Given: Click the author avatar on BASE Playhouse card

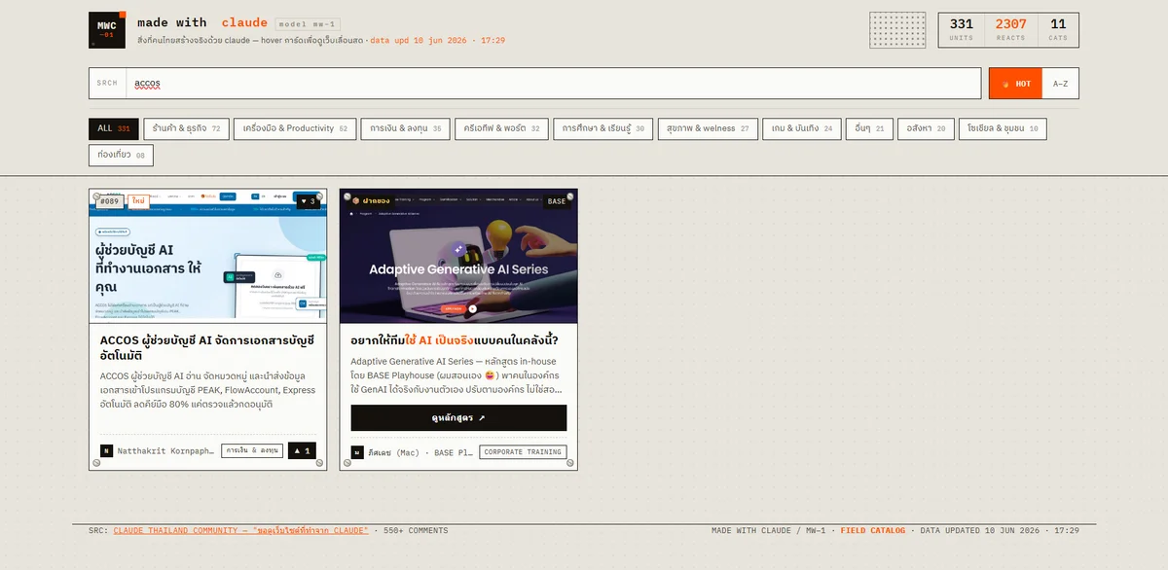Looking at the screenshot, I should point(357,452).
